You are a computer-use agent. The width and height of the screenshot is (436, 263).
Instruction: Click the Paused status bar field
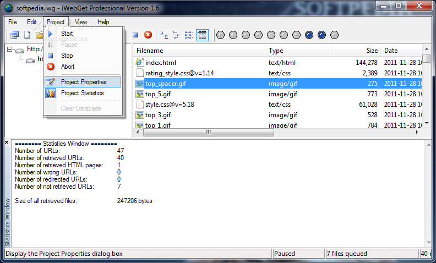pos(298,254)
